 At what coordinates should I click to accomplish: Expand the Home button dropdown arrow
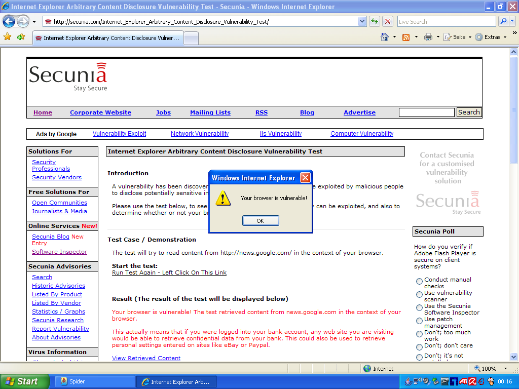click(394, 37)
